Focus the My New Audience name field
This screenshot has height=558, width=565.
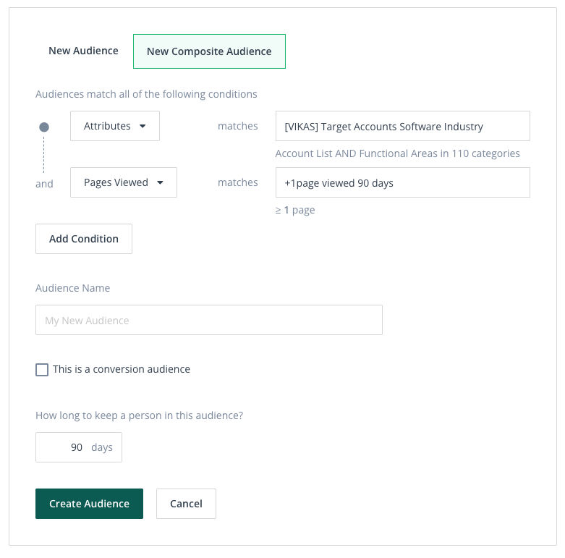tap(209, 320)
